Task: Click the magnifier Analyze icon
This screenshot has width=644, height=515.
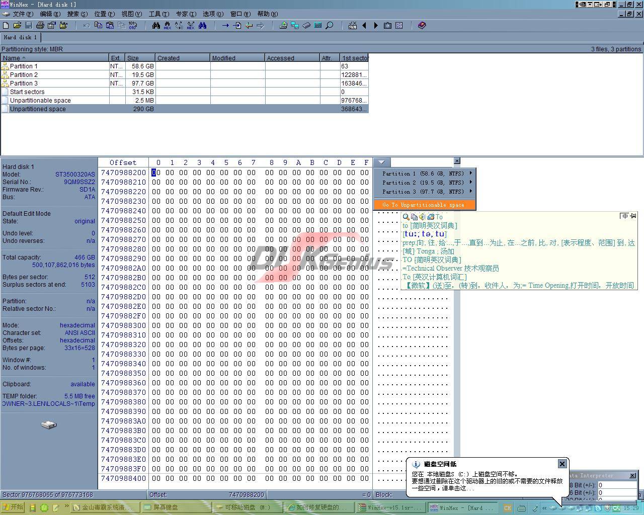Action: [330, 25]
